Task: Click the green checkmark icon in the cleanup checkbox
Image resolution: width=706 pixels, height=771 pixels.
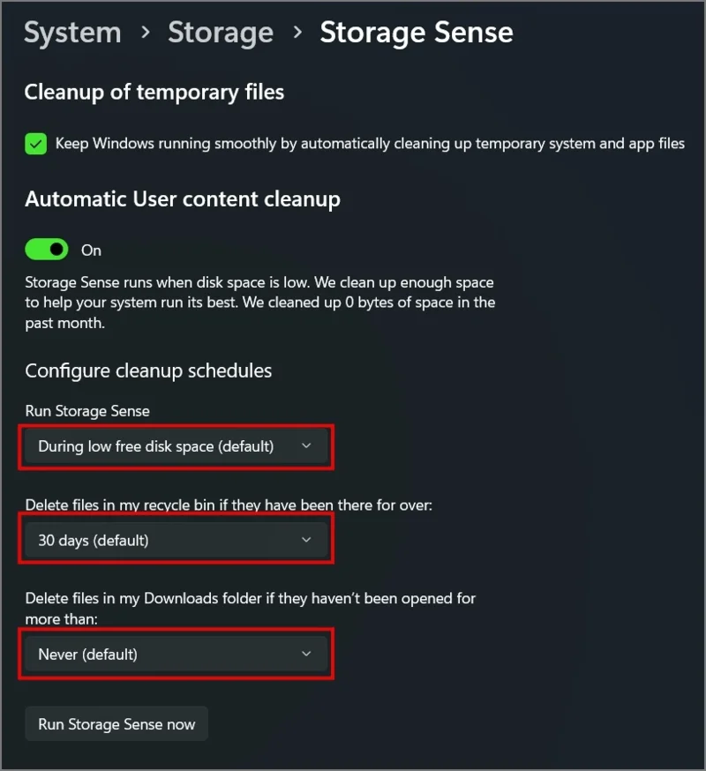Action: pyautogui.click(x=35, y=143)
